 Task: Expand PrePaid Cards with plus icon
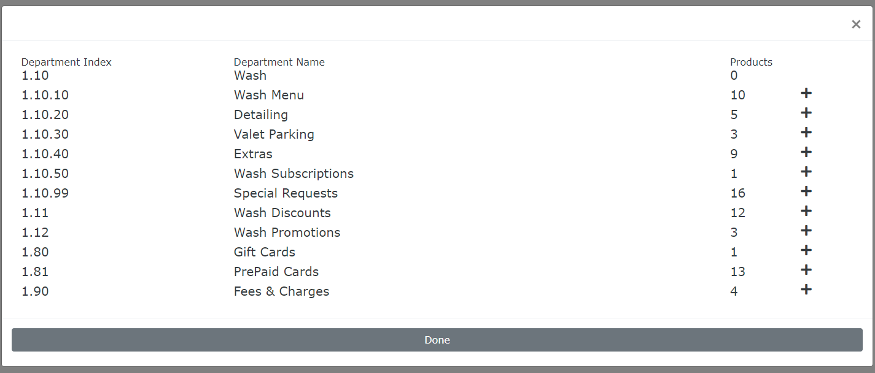click(x=806, y=270)
